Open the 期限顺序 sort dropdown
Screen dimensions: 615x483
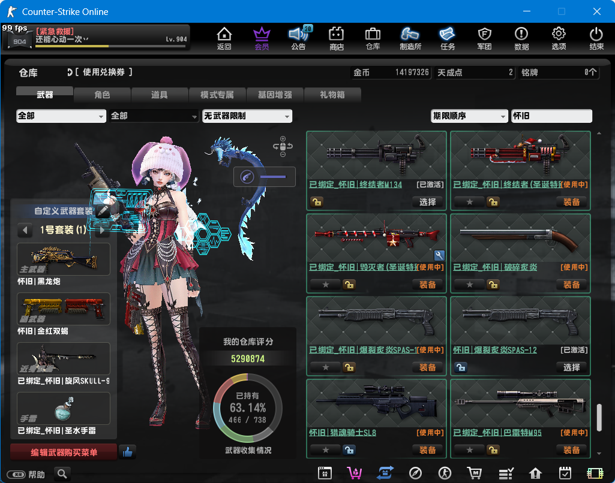(469, 116)
